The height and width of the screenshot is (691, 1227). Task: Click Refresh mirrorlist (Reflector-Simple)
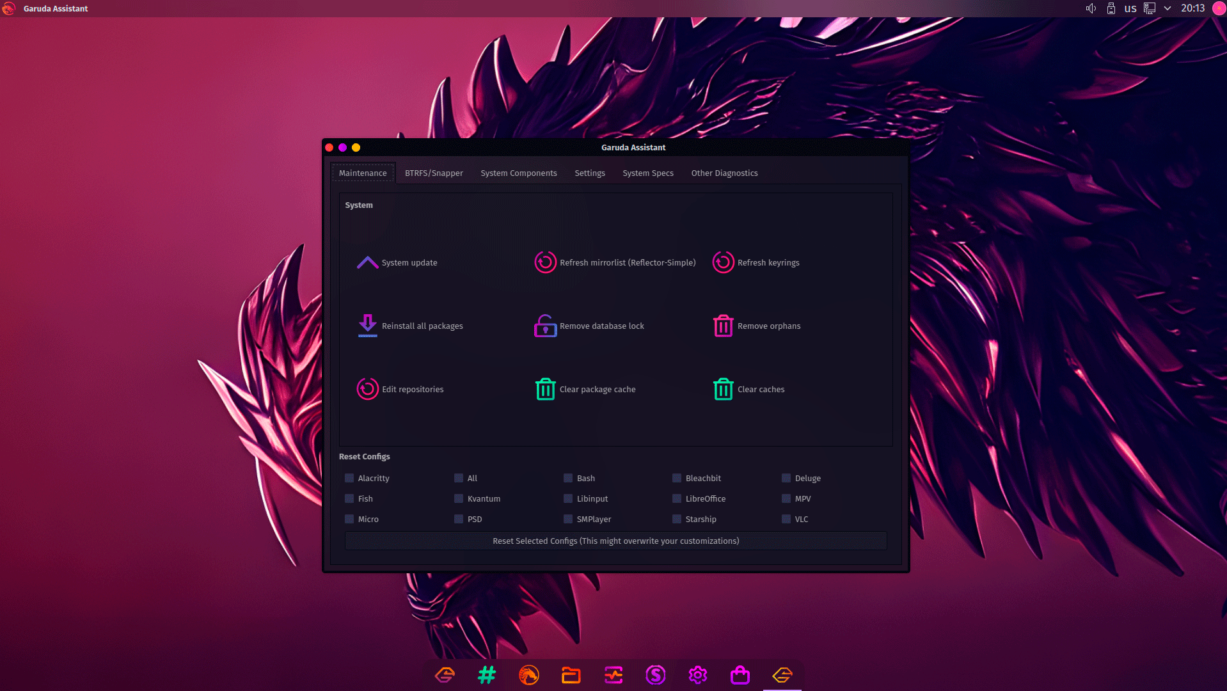[615, 262]
